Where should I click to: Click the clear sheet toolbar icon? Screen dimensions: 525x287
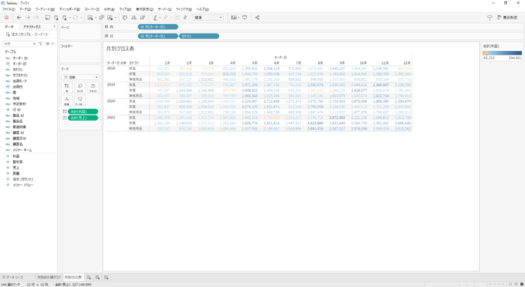[x=109, y=17]
